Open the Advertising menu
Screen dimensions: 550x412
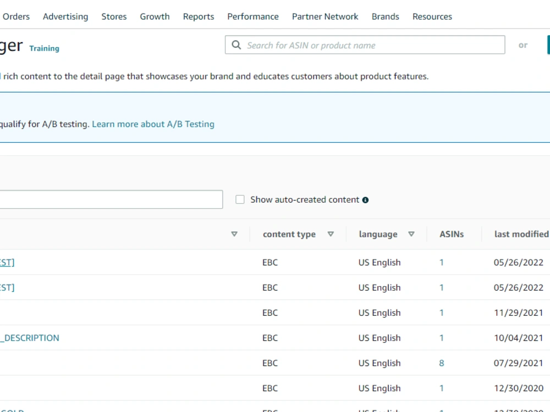tap(65, 16)
